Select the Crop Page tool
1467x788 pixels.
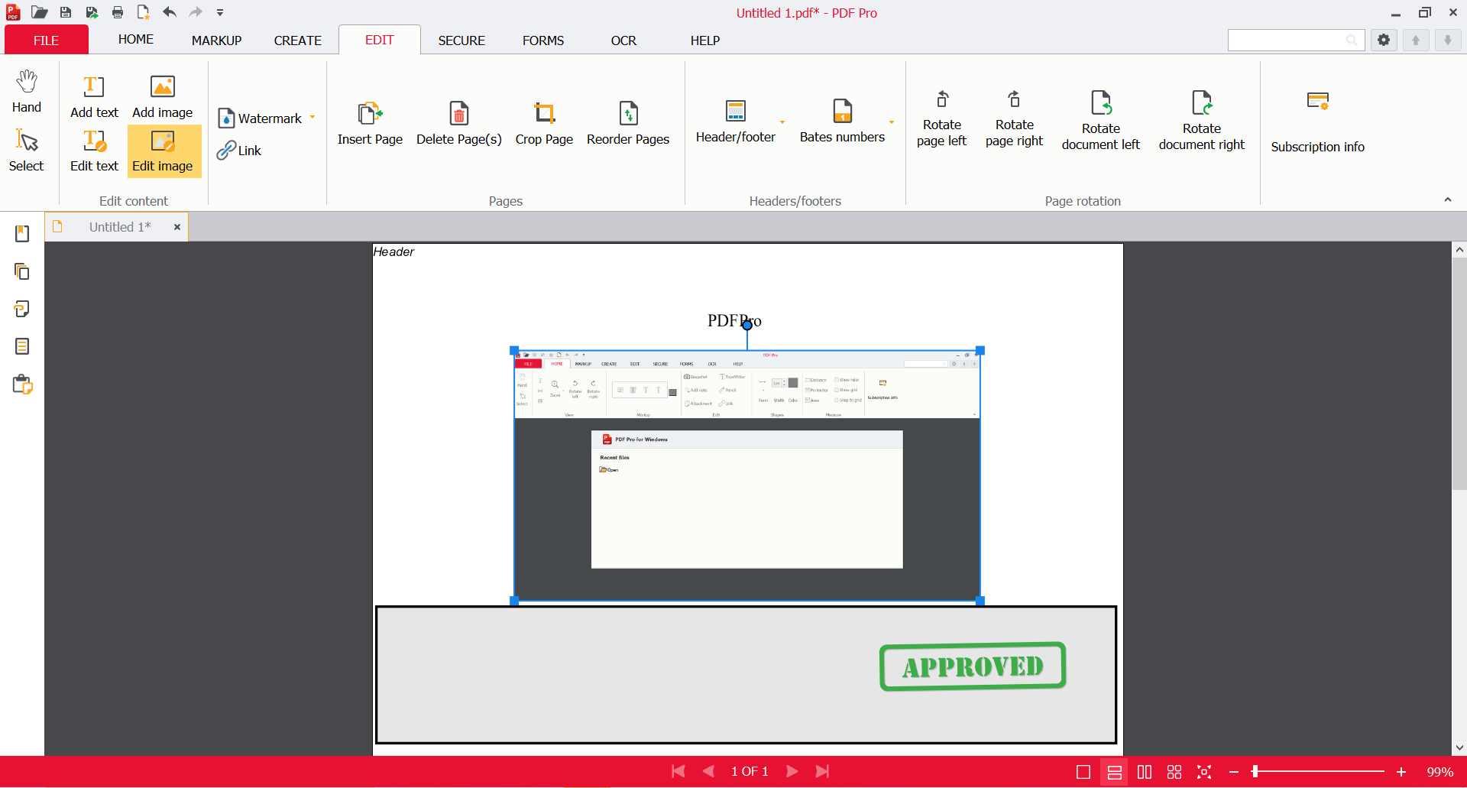pyautogui.click(x=544, y=123)
